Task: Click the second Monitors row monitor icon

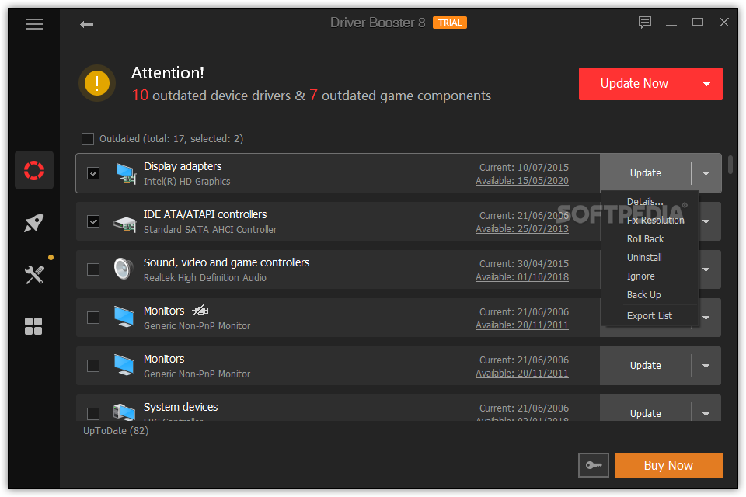Action: click(x=124, y=365)
